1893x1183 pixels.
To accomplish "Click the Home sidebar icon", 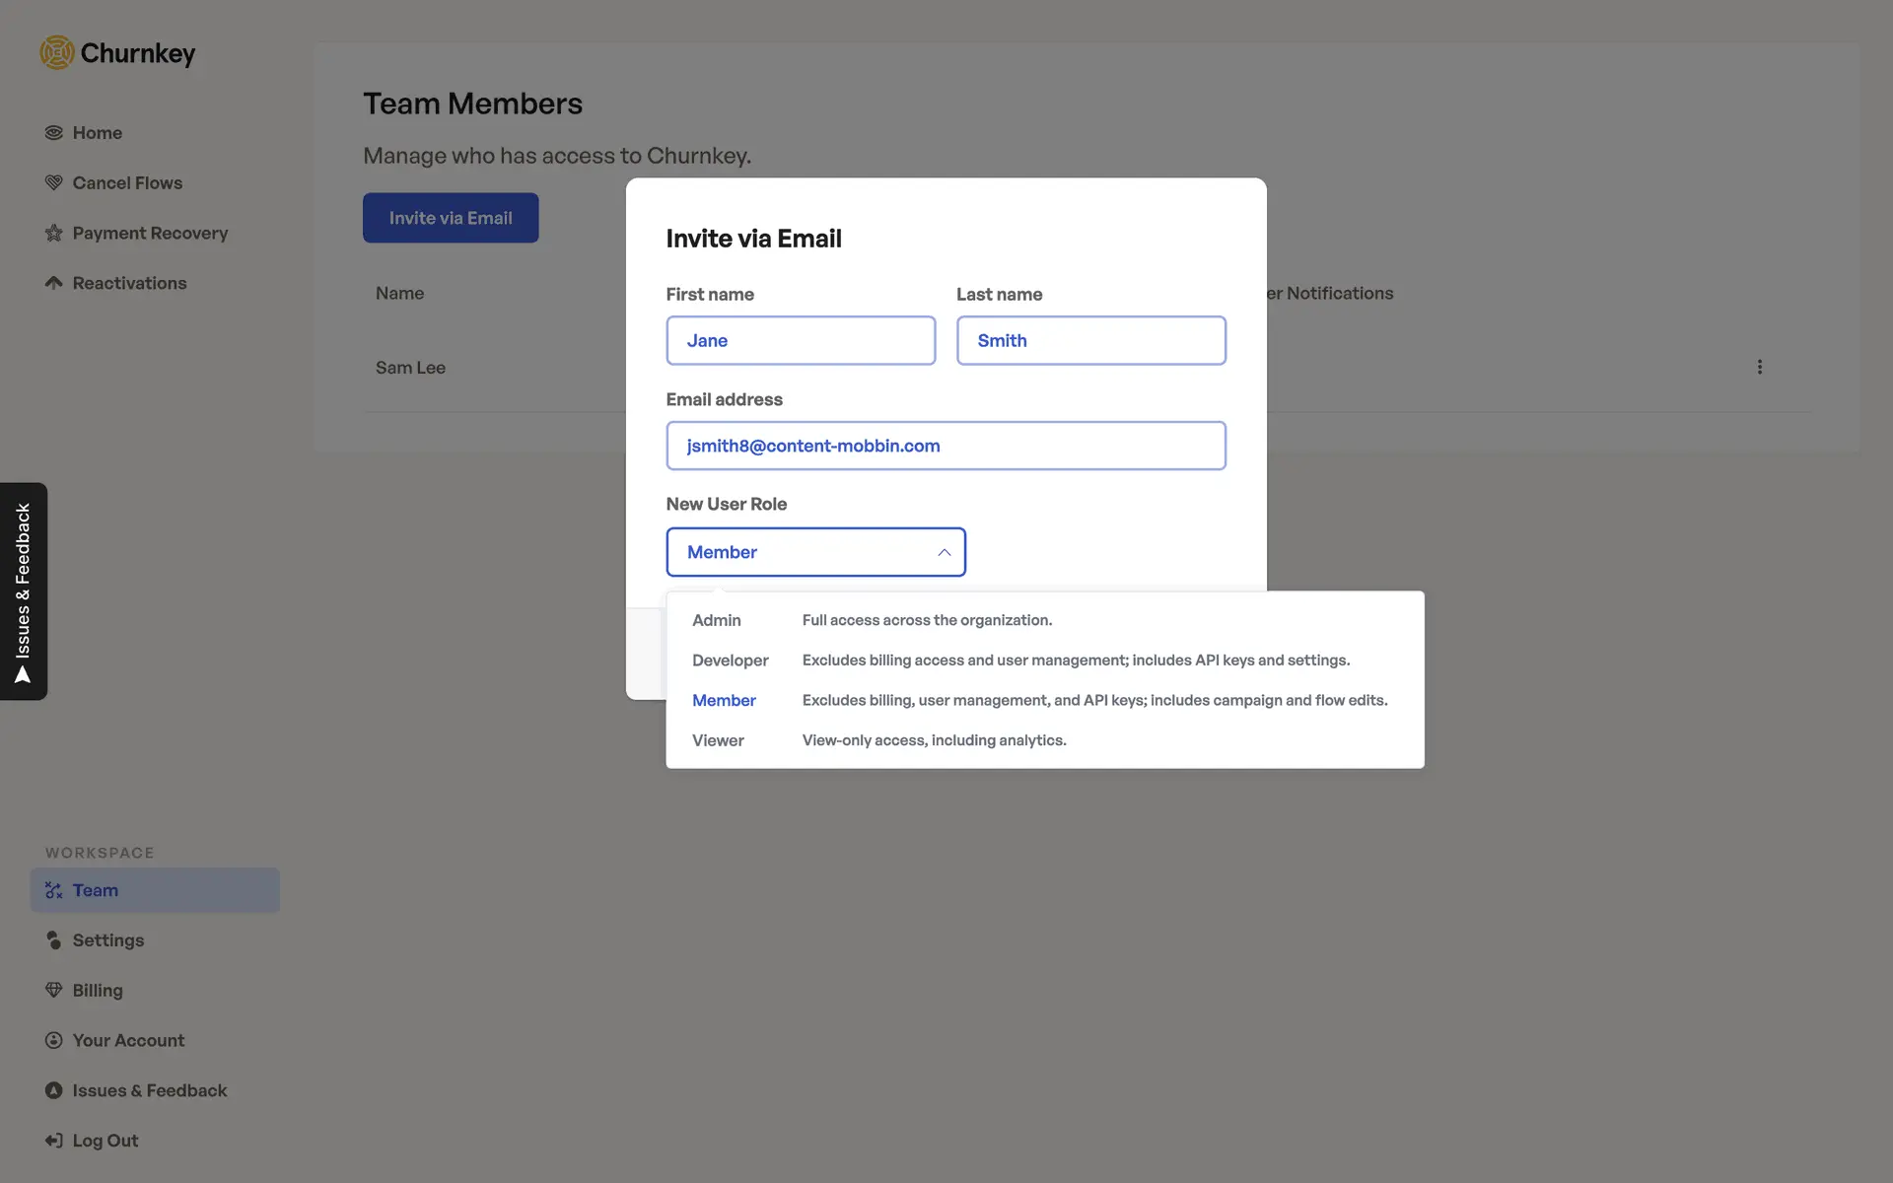I will [x=53, y=133].
